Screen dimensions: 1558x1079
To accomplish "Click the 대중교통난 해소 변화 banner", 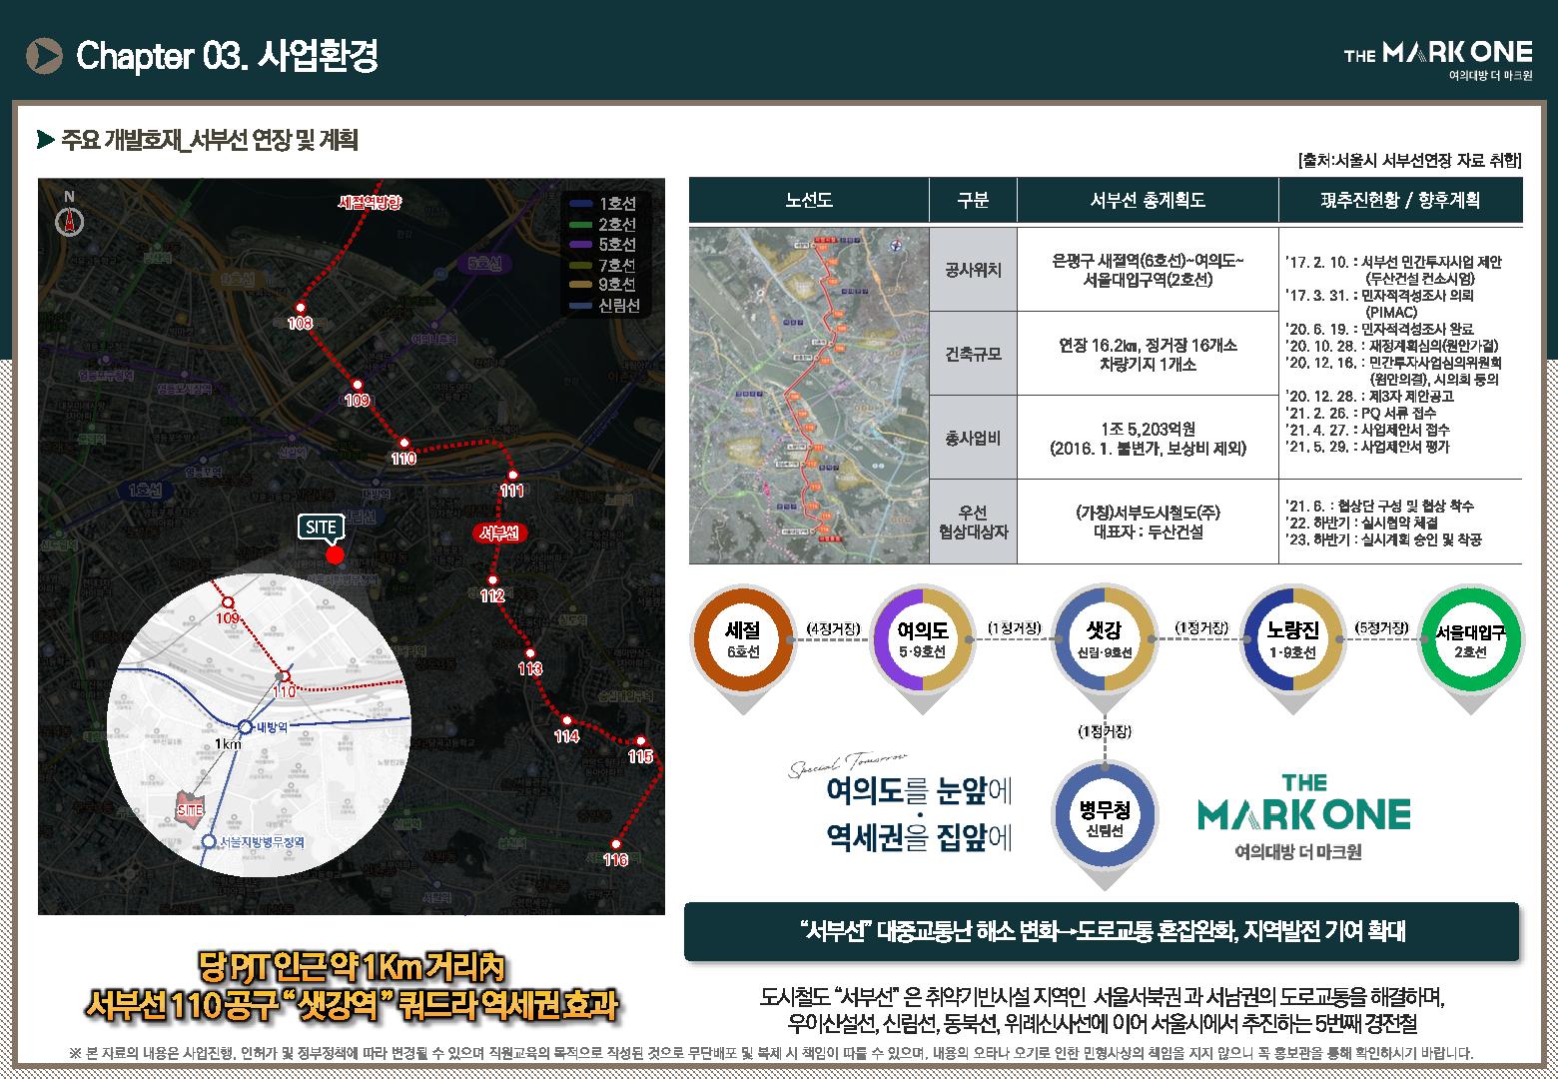I will [1102, 931].
